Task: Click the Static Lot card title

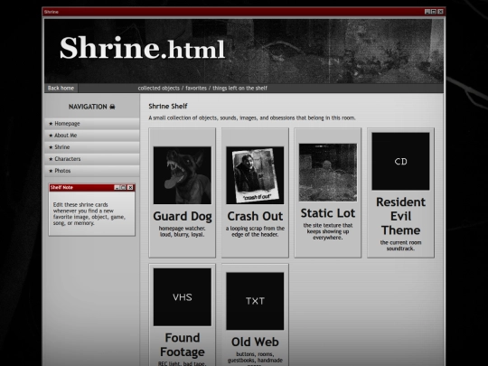Action: [328, 213]
